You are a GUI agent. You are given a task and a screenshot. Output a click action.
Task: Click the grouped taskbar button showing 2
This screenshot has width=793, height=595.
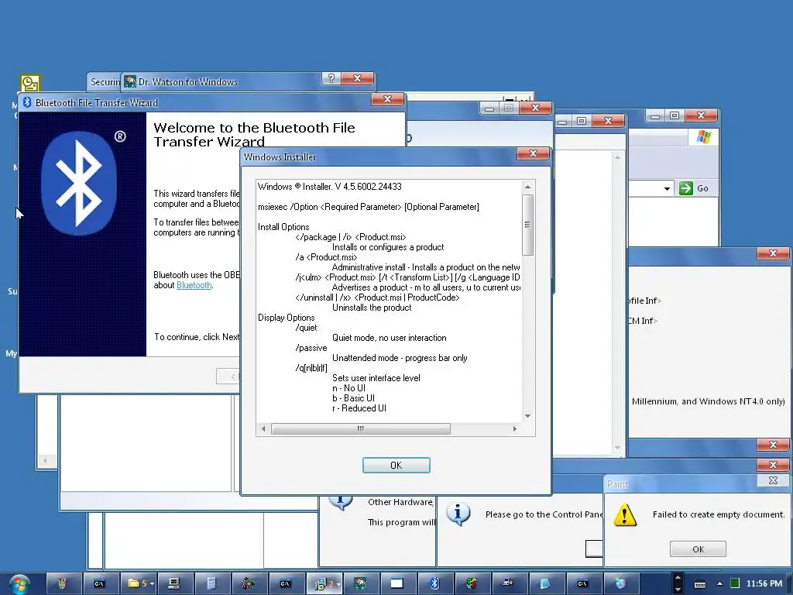click(324, 584)
